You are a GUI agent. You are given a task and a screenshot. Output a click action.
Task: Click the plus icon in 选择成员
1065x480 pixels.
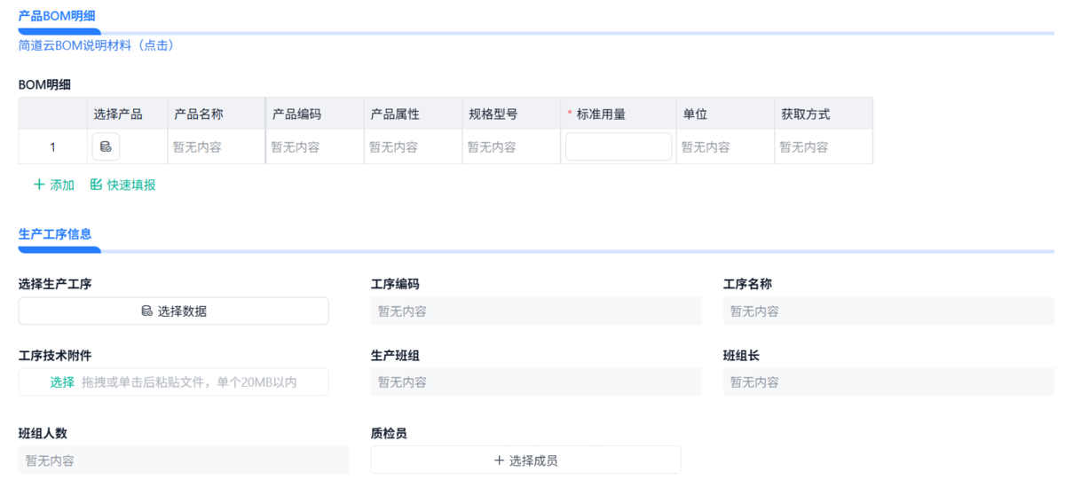500,460
